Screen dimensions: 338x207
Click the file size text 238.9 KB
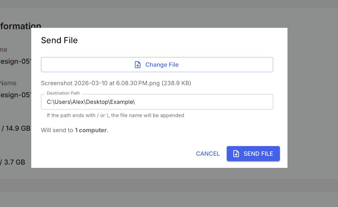click(177, 83)
